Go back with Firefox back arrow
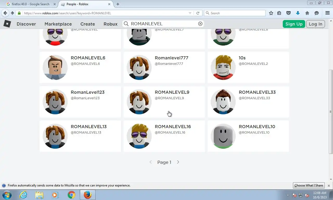333x200 pixels. pos(5,13)
